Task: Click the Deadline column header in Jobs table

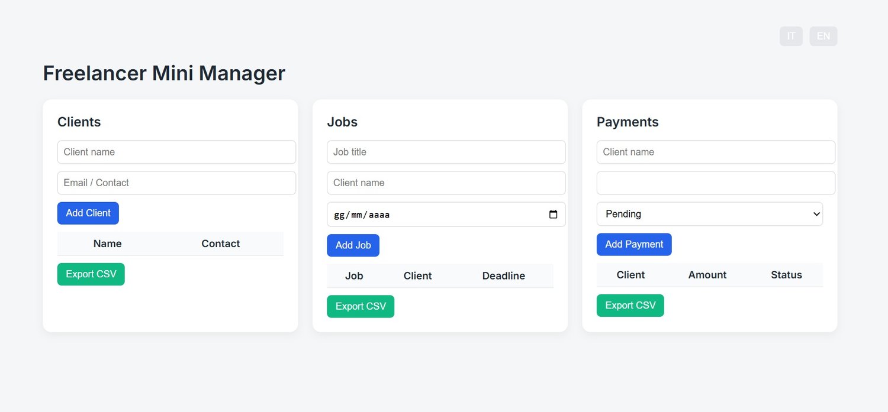Action: [503, 276]
